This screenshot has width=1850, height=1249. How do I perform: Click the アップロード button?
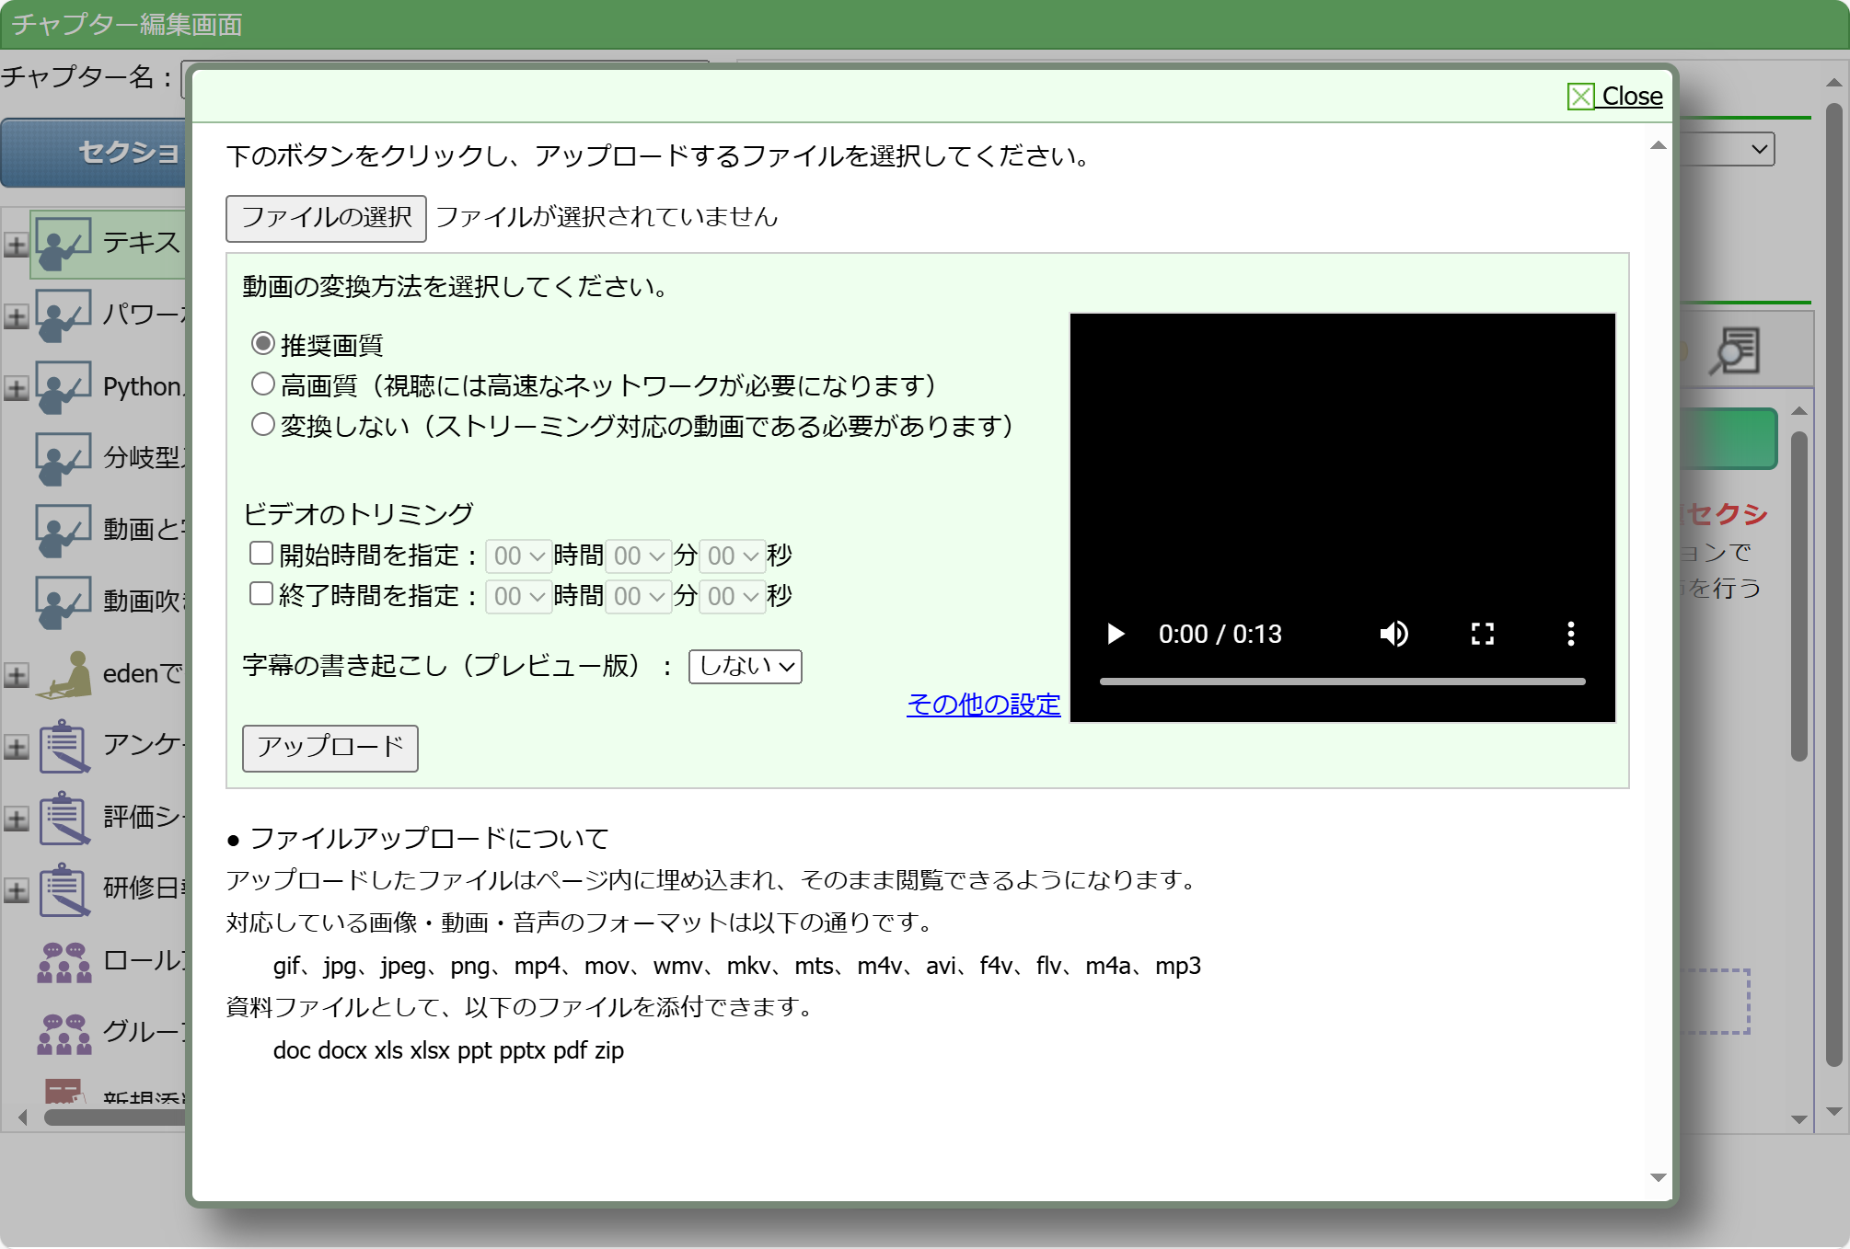[x=330, y=748]
